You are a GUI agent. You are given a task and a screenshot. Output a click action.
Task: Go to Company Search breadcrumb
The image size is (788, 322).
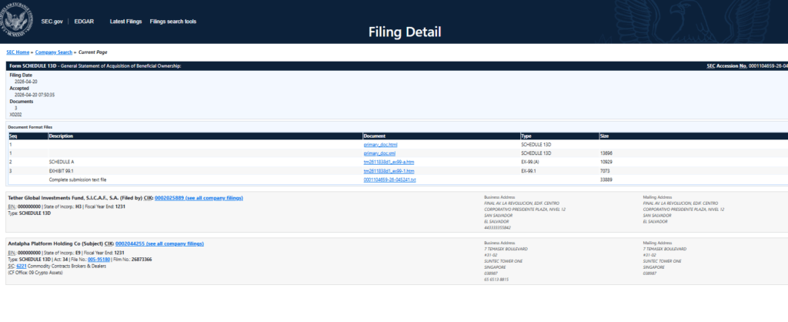click(x=54, y=52)
